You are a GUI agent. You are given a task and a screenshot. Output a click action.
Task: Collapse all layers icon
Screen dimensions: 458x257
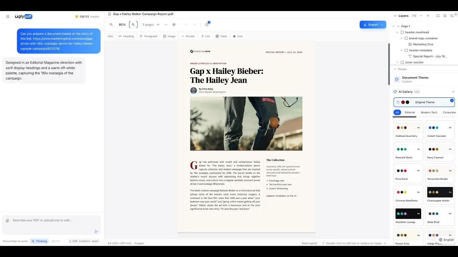[x=445, y=16]
